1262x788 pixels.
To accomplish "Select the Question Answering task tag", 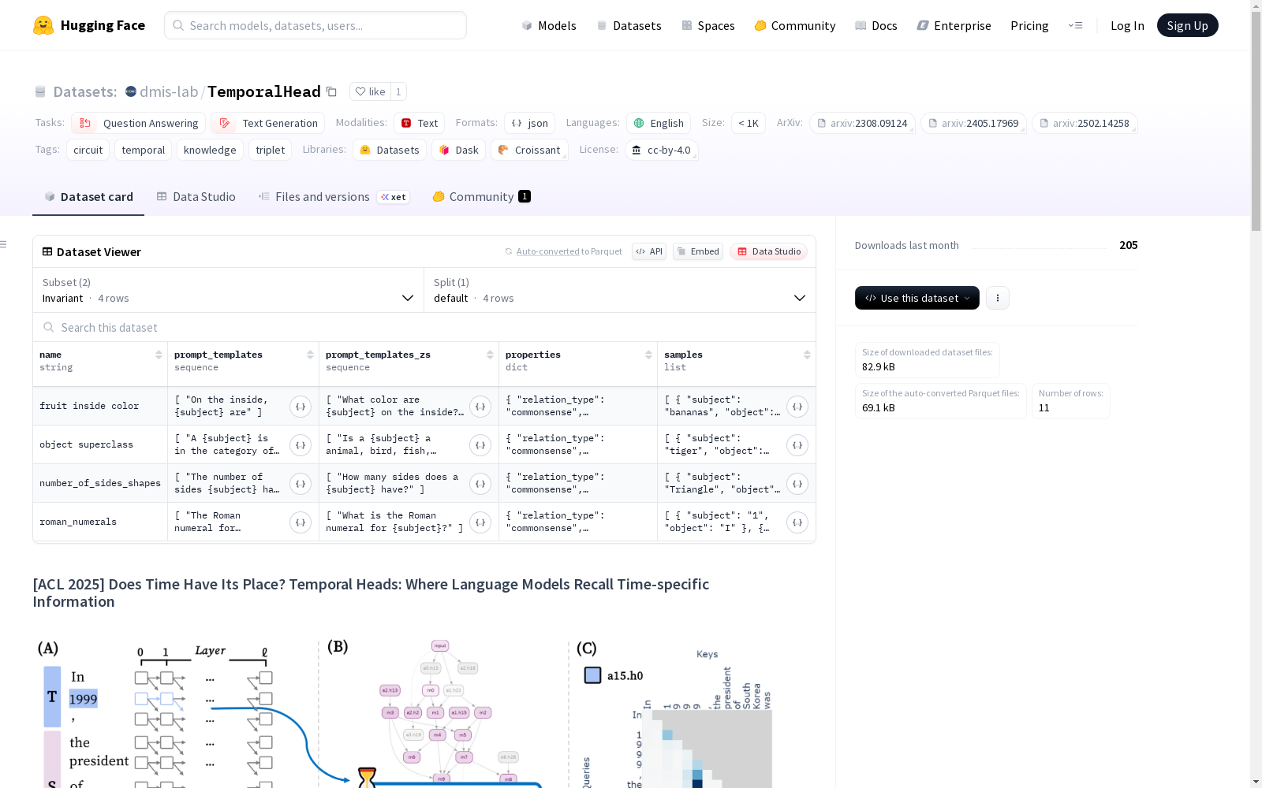I will coord(139,123).
